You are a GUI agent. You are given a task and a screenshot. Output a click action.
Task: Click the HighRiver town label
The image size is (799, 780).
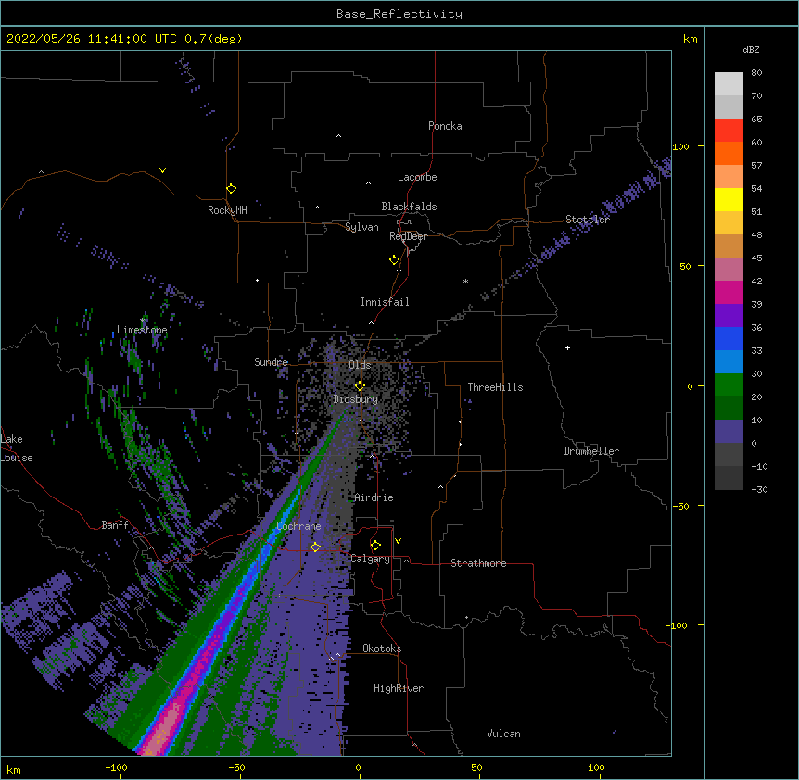click(399, 688)
